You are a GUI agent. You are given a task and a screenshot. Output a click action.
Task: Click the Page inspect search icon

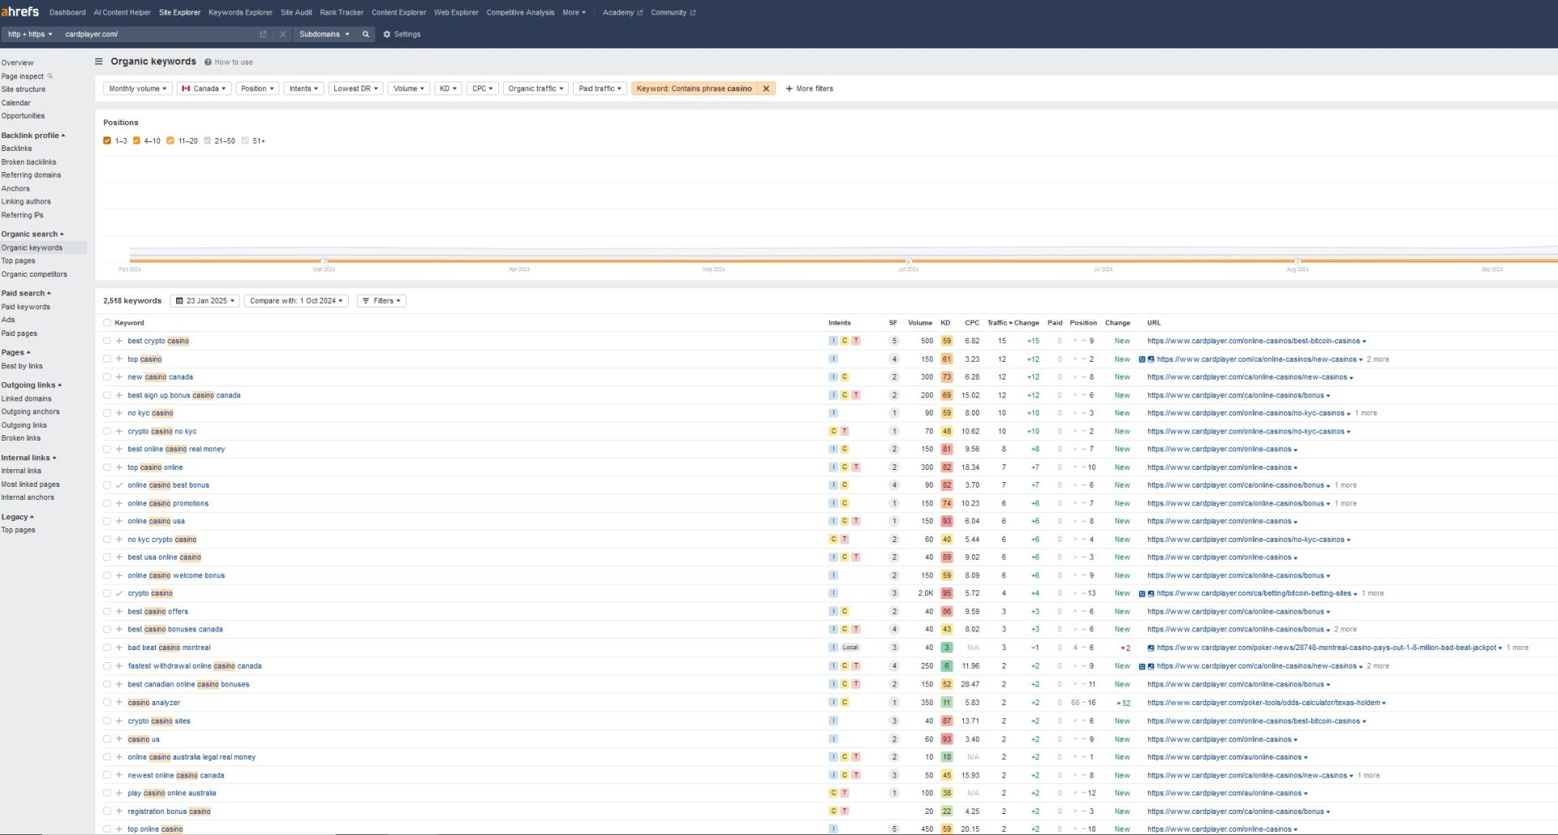(50, 76)
